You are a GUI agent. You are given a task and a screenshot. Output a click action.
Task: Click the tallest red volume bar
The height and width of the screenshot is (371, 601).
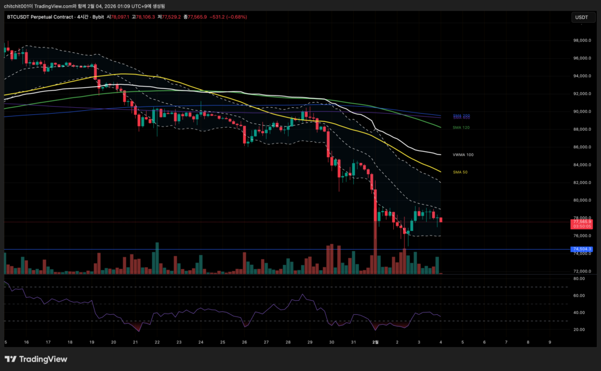(x=375, y=258)
